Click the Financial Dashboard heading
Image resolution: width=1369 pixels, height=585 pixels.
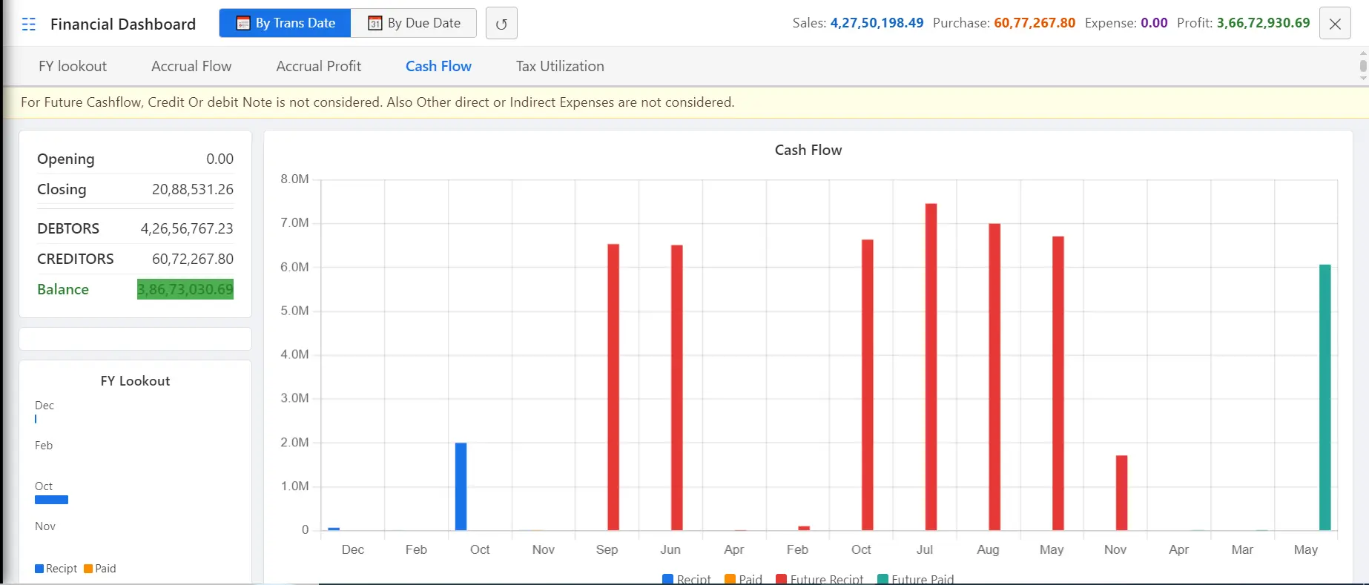pos(123,24)
